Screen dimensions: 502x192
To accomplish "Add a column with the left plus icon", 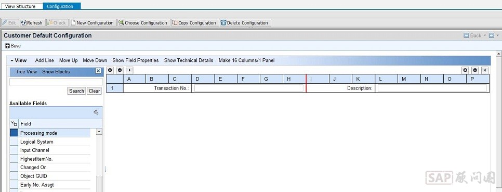I will pos(110,70).
